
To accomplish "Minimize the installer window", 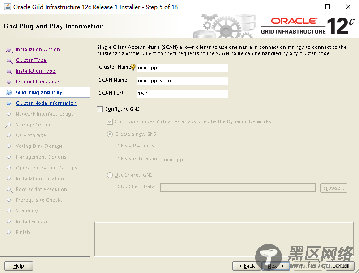I will pos(308,7).
